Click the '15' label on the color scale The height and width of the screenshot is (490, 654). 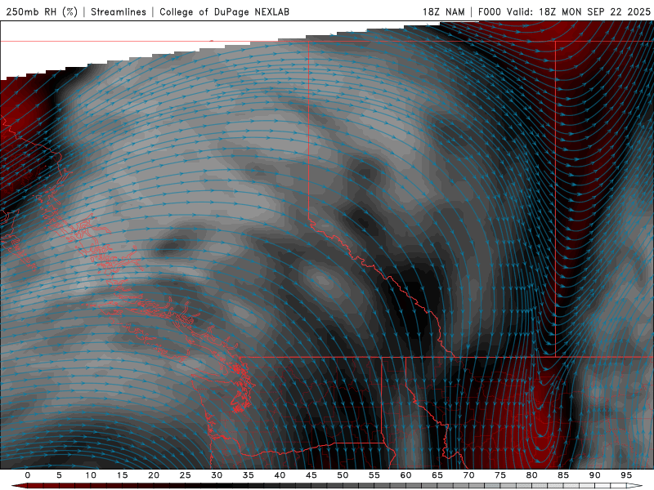point(122,475)
